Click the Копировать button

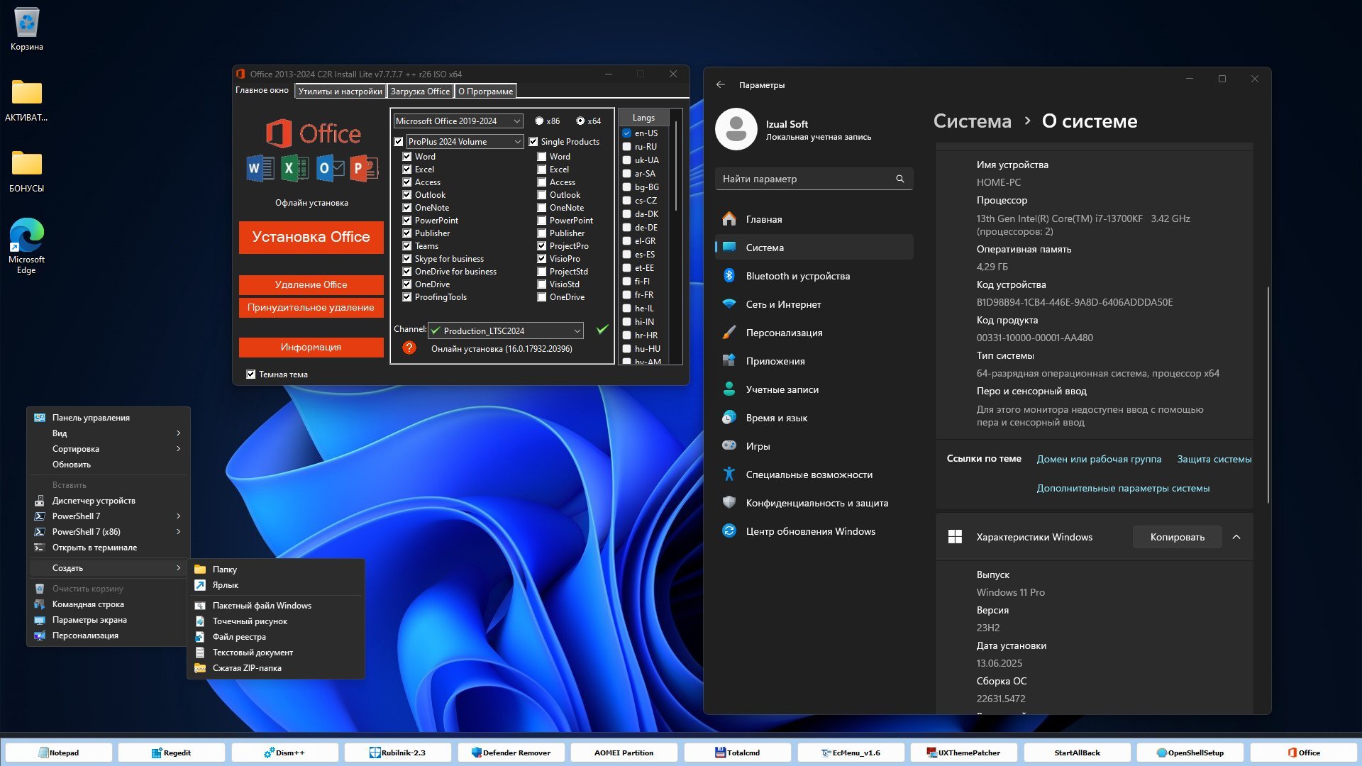coord(1177,537)
